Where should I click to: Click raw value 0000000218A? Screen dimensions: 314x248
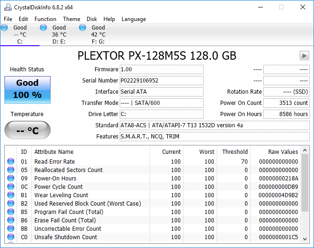[278, 178]
